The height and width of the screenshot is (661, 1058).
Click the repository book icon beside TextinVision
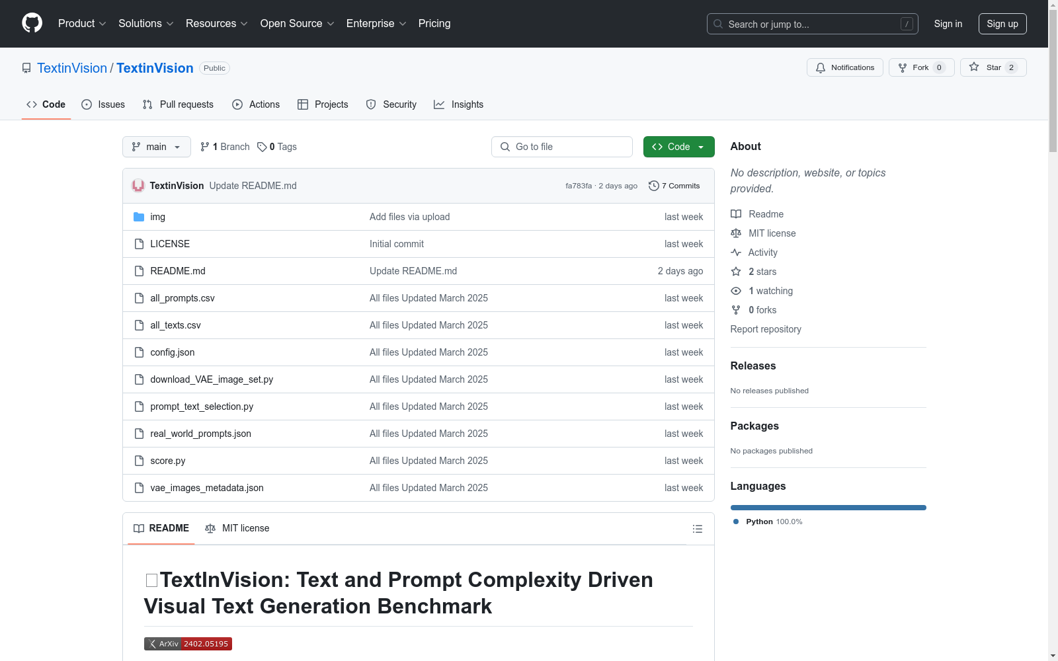pyautogui.click(x=26, y=68)
